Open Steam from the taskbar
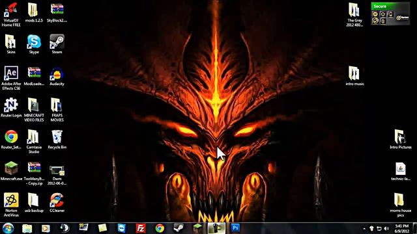The image size is (417, 234). [x=179, y=228]
